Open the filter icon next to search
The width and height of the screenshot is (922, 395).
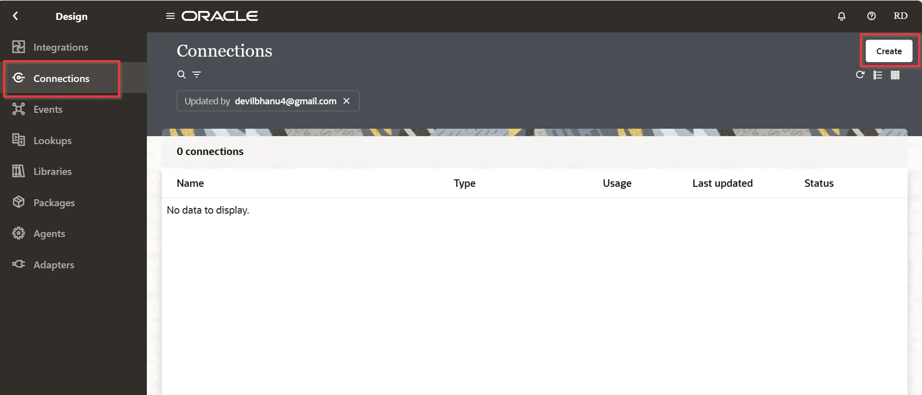coord(197,75)
